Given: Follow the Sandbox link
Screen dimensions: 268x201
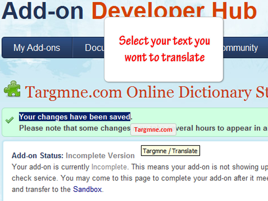Looking at the screenshot, I should (87, 190).
